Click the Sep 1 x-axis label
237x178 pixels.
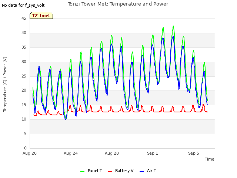coord(153,153)
